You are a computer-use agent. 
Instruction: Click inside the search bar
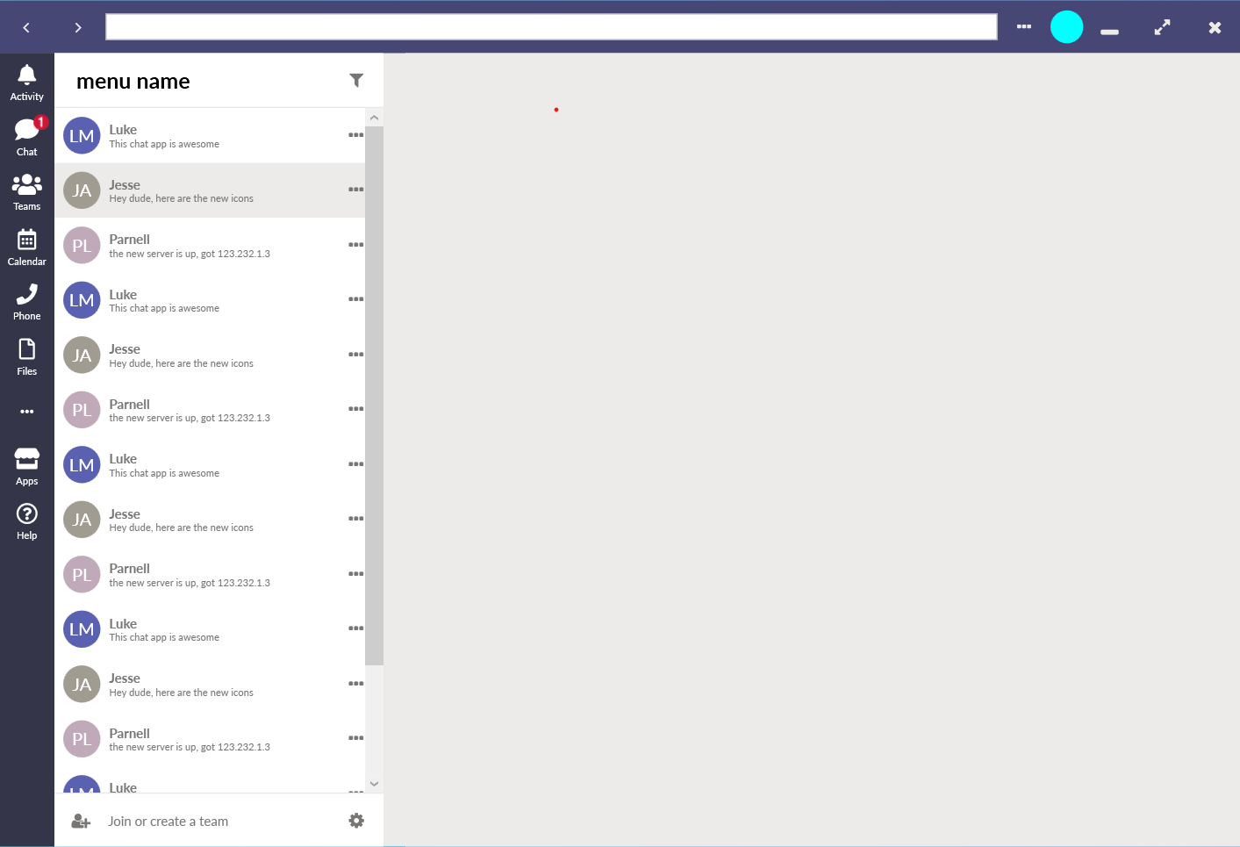551,26
